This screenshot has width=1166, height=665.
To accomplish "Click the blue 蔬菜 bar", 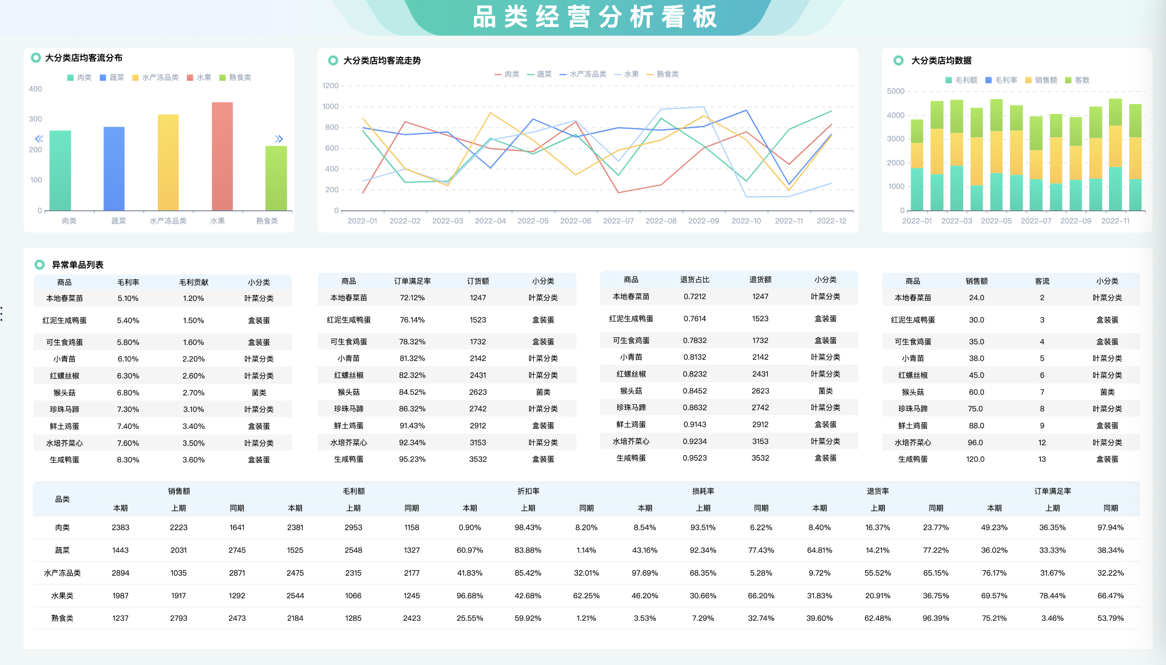I will [x=114, y=169].
